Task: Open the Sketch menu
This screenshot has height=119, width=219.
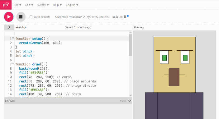Action: tap(43, 5)
